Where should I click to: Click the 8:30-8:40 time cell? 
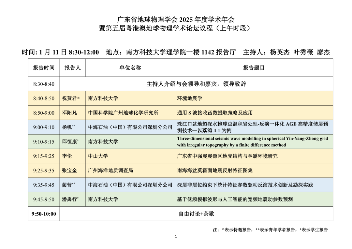44,84
